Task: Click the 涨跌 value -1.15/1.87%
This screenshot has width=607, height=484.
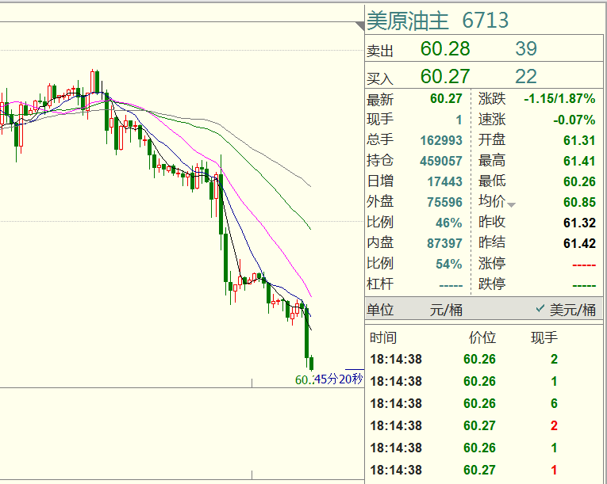Action: 559,98
